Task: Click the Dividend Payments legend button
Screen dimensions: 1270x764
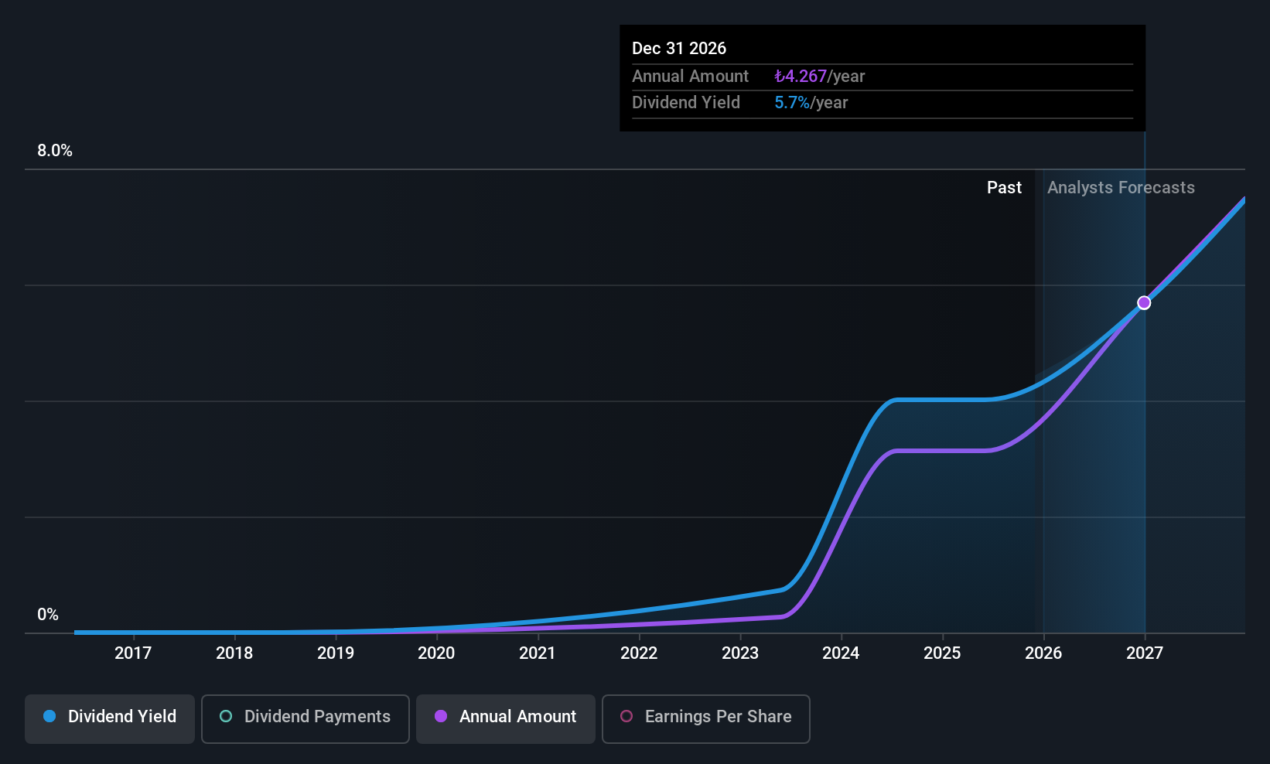Action: click(305, 718)
